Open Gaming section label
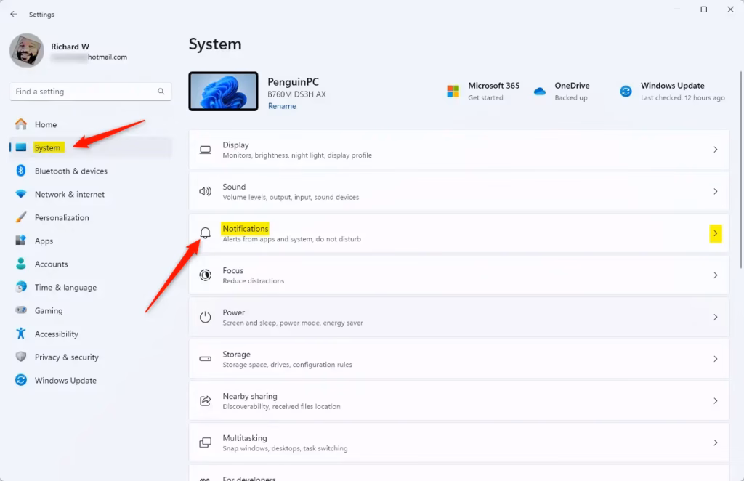This screenshot has width=744, height=481. [x=49, y=311]
